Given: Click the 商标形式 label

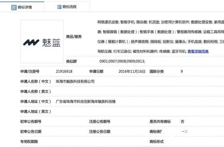Looking at the screenshot, I should click(156, 141).
